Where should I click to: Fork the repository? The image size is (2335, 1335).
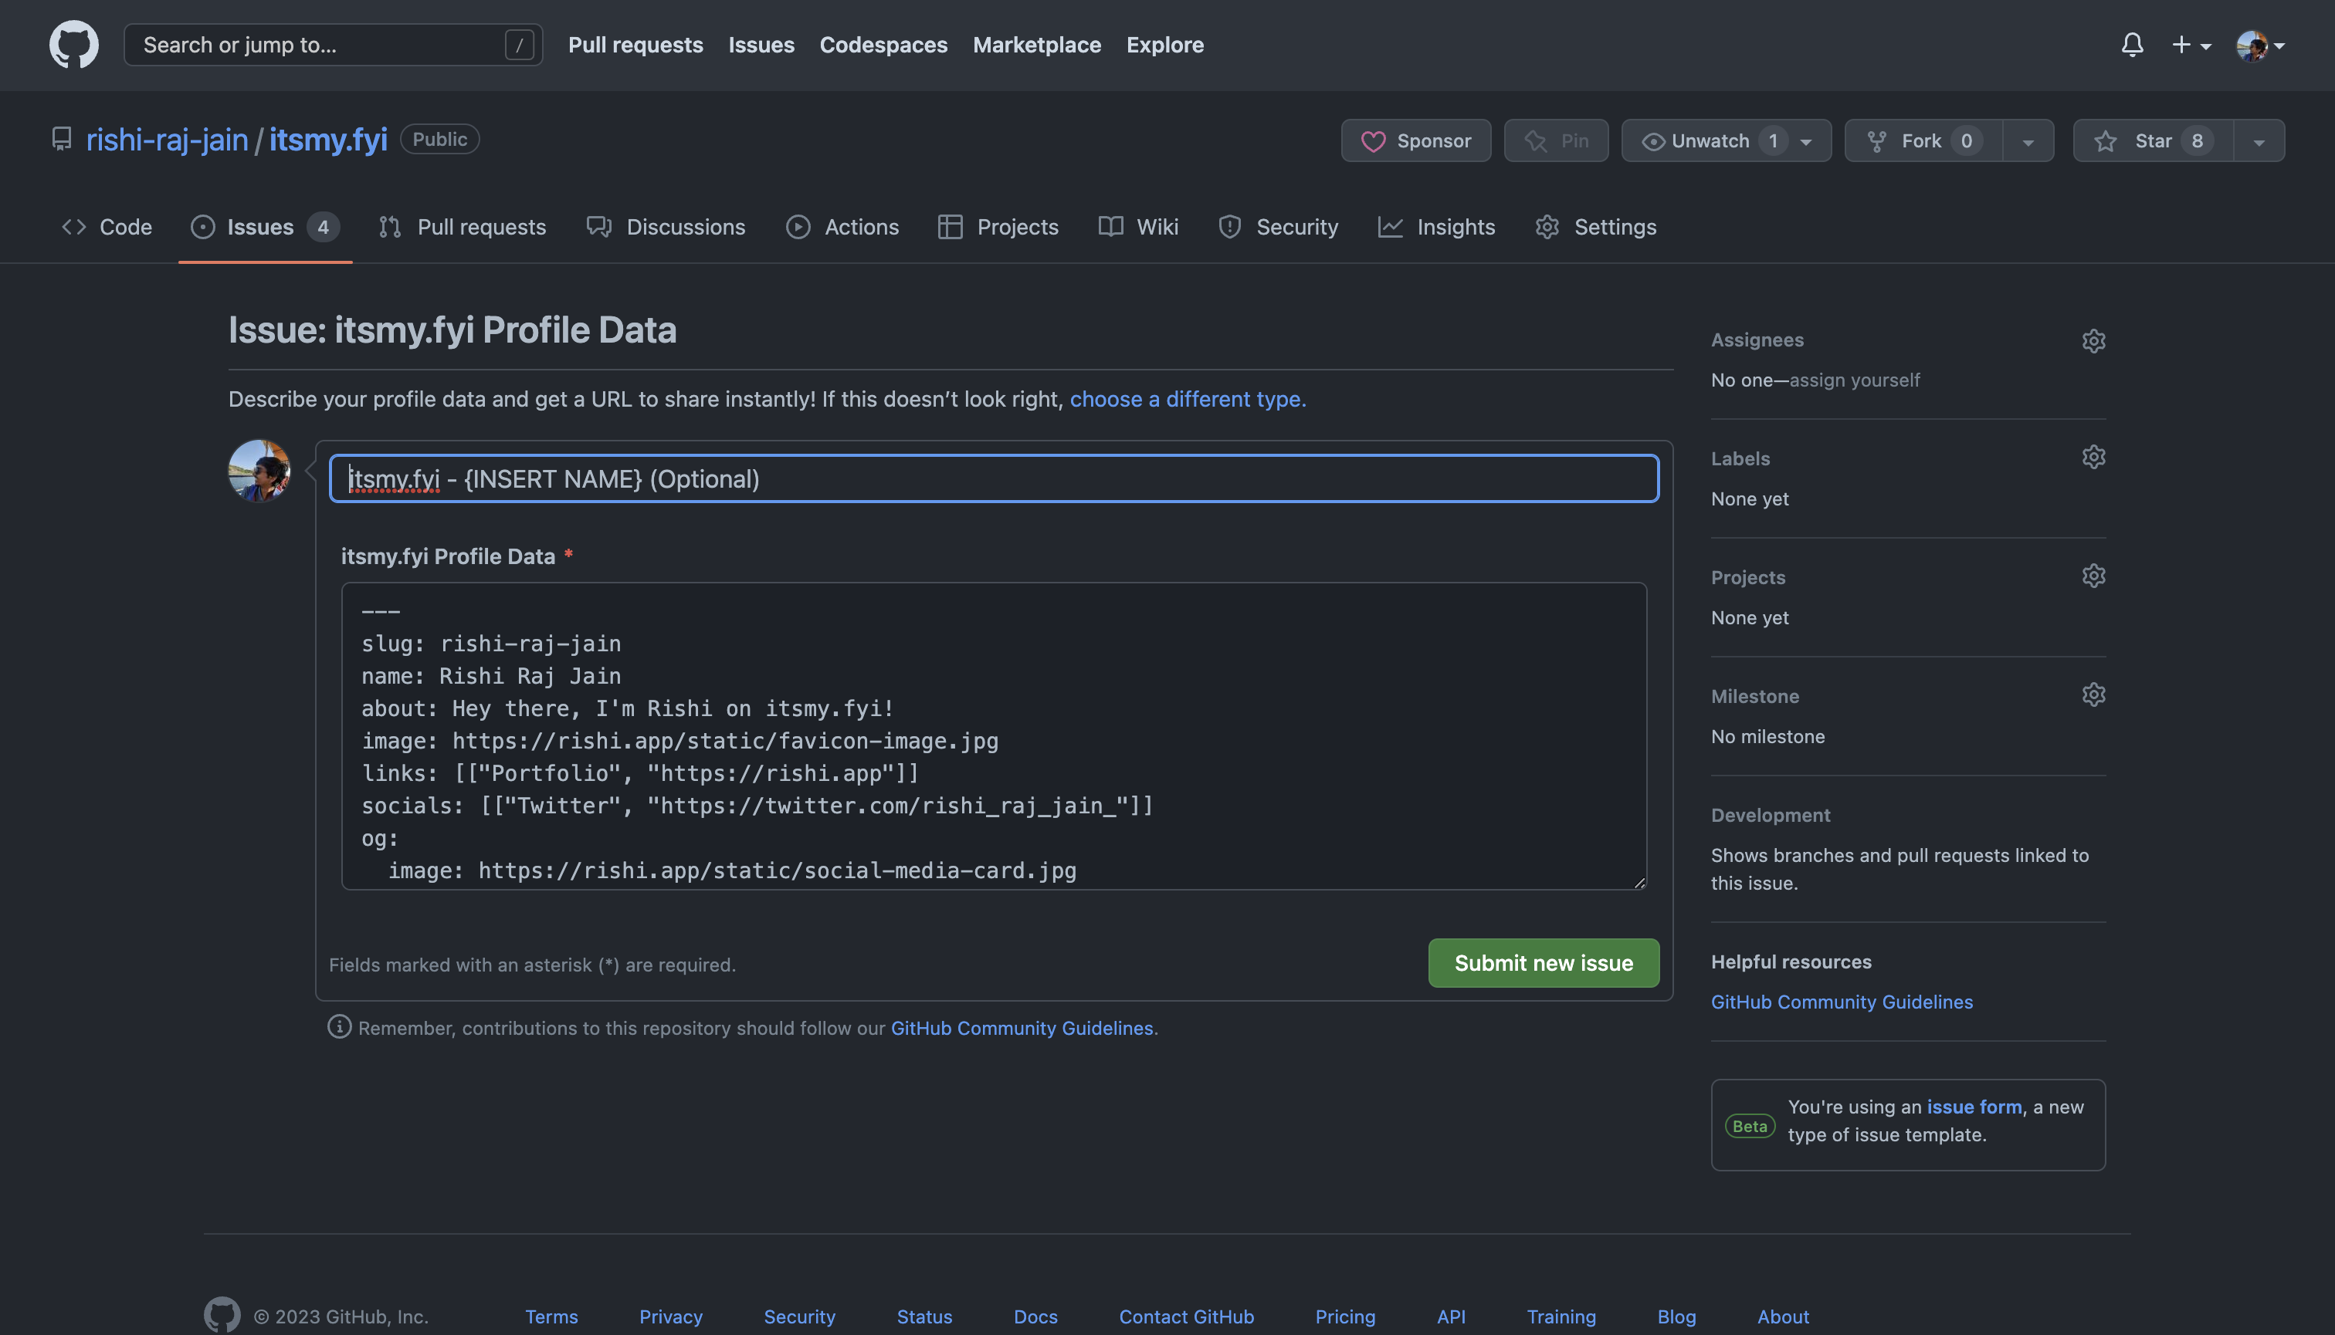pyautogui.click(x=1923, y=140)
